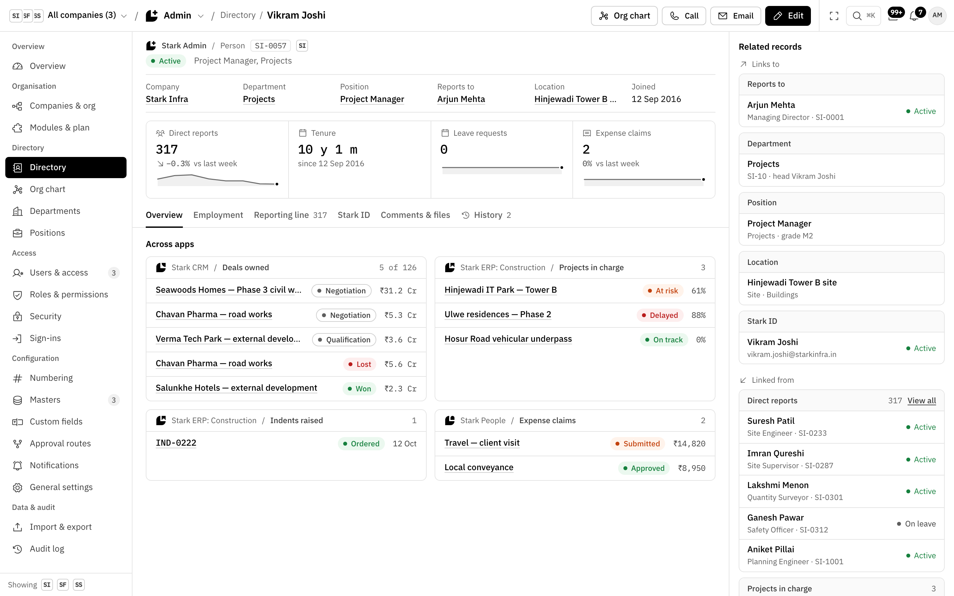Toggle SF company filter in Showing bar

[63, 584]
